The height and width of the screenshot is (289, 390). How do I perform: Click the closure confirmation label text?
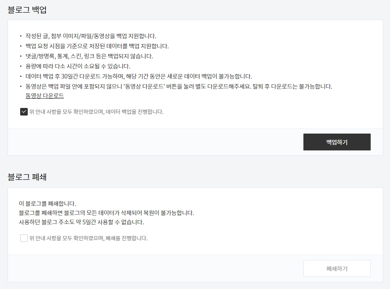pos(89,238)
